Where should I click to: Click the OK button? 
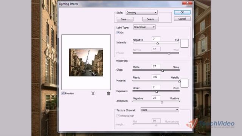pyautogui.click(x=182, y=12)
